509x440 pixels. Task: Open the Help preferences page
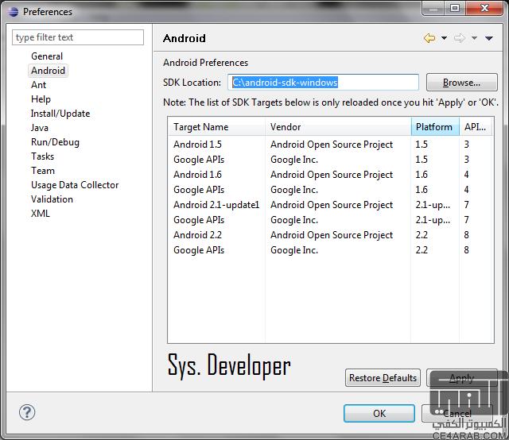click(x=41, y=99)
